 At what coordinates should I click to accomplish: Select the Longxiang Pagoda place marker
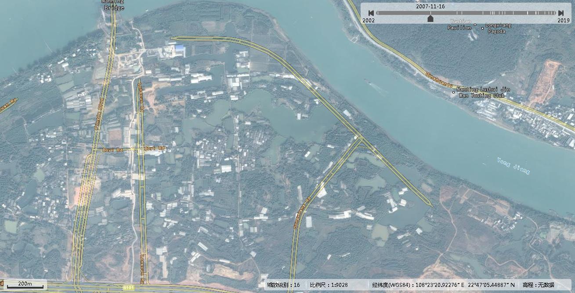(482, 28)
